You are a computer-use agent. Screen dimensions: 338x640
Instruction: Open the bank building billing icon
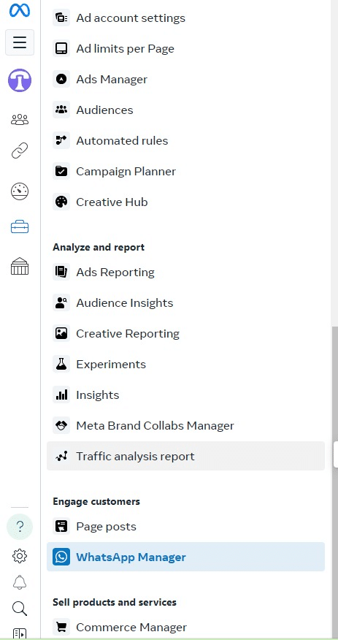click(x=20, y=267)
